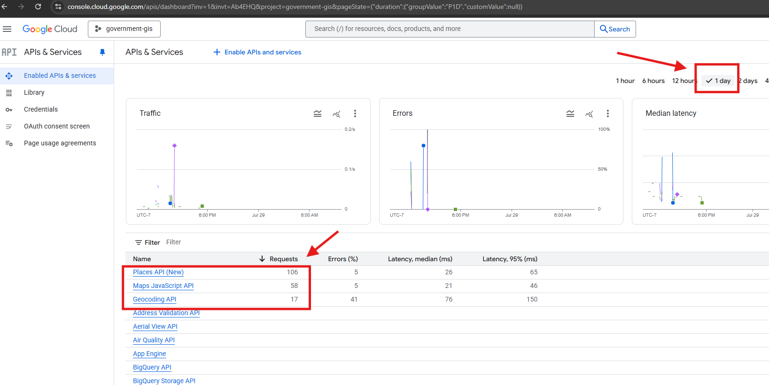Screen dimensions: 769x385
Task: Open Traffic chart more options menu
Action: [x=355, y=113]
